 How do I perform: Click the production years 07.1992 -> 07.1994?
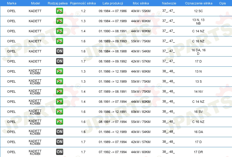113,152
